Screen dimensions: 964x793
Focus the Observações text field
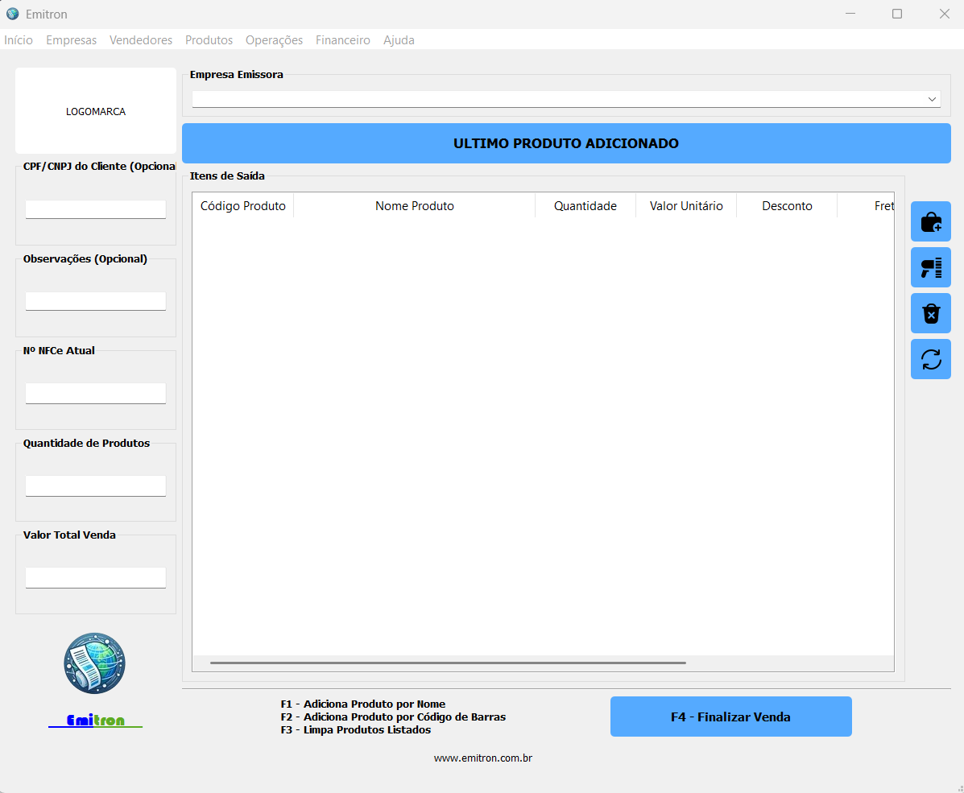95,301
